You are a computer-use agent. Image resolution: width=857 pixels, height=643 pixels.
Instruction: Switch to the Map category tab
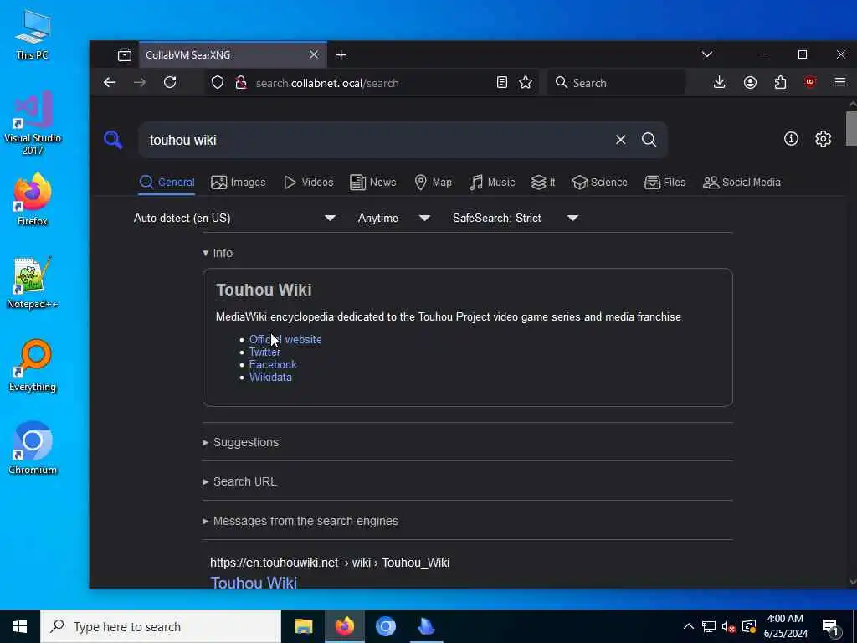click(x=433, y=182)
